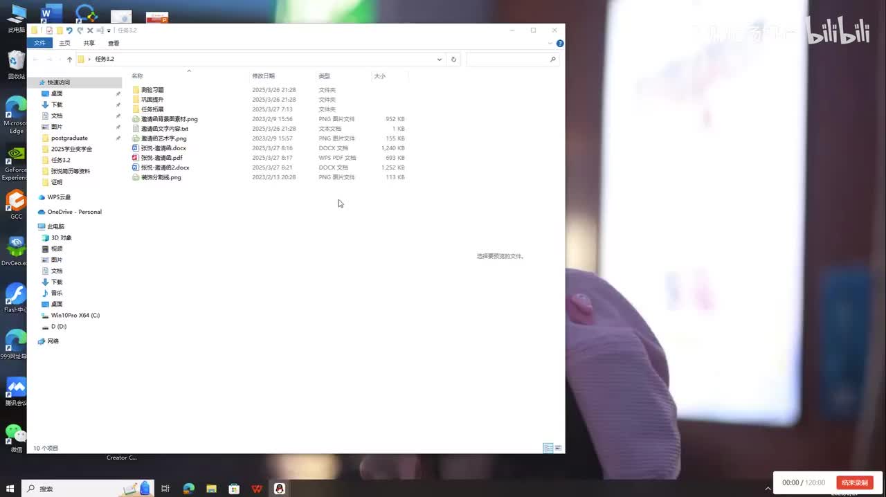Open WPS Office from the taskbar
Screen dimensions: 886x497
[x=257, y=489]
